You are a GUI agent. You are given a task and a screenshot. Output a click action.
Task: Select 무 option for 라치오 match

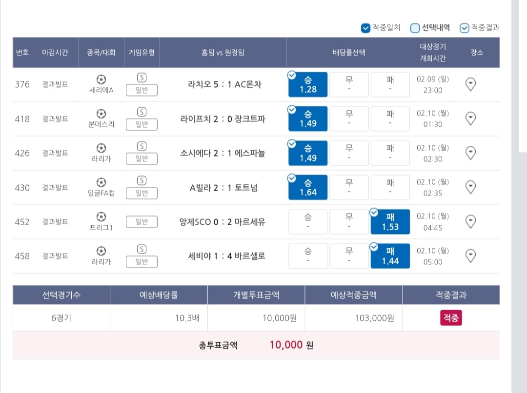click(x=349, y=84)
